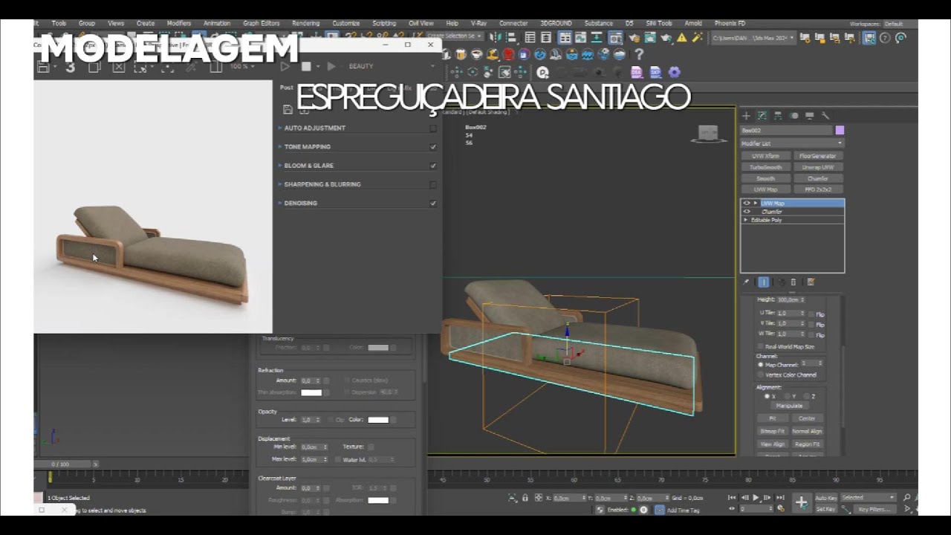Click the circular help icon at top right
Viewport: 951px width, 535px height.
coord(885,38)
